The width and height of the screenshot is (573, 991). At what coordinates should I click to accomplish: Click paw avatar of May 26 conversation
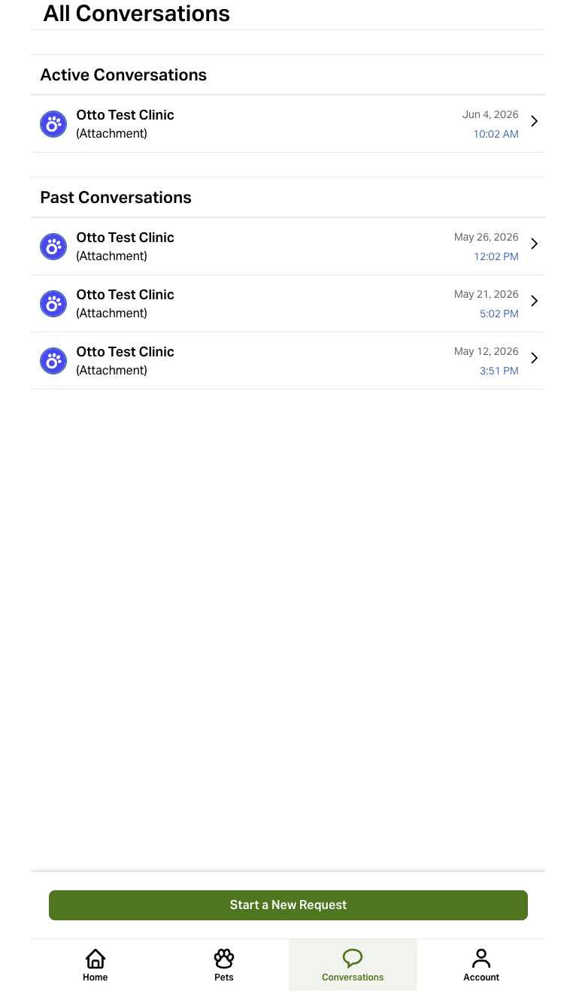[x=53, y=247]
